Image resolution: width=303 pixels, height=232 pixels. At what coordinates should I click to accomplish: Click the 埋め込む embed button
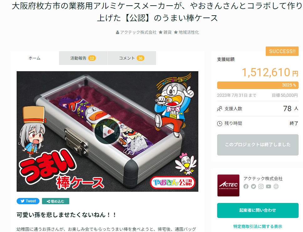(55, 201)
